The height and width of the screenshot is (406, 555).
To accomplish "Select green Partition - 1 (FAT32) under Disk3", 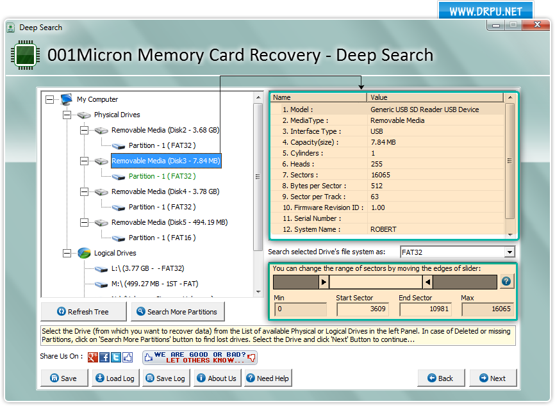I will pyautogui.click(x=162, y=176).
